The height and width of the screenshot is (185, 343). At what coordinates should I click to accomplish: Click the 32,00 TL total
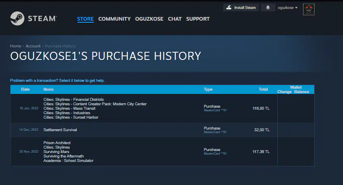tap(262, 130)
